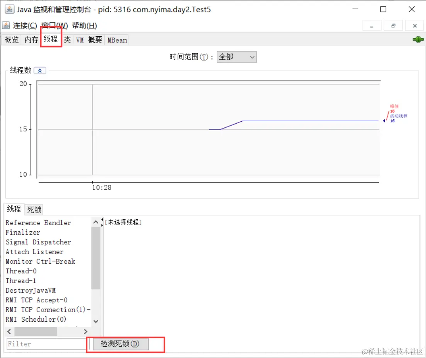426x358 pixels.
Task: Select the lower 线程 tab above the thread list
Action: coord(14,209)
